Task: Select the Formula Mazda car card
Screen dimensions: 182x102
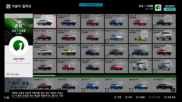Action: (140, 36)
